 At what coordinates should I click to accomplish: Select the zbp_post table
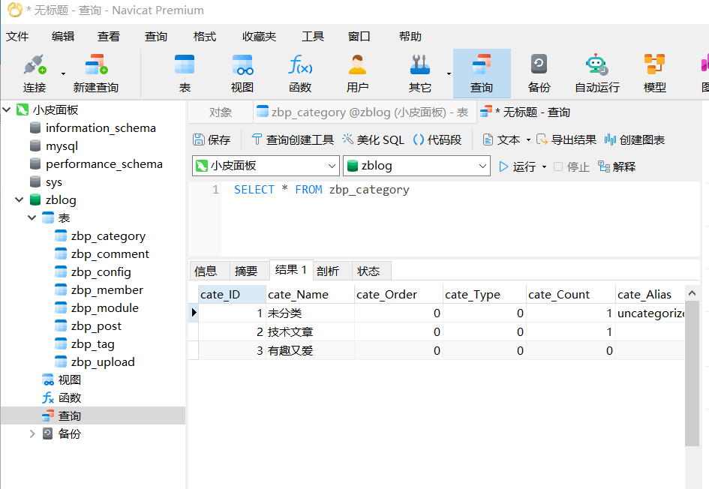coord(96,325)
